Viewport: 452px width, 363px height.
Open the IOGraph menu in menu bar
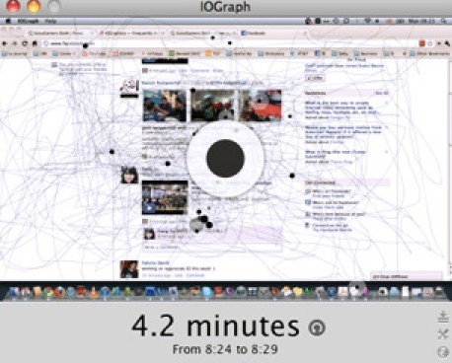28,21
